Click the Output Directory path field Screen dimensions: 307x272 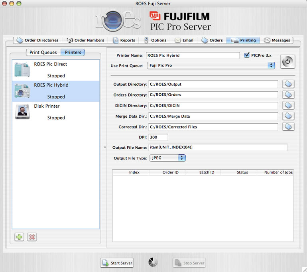213,84
